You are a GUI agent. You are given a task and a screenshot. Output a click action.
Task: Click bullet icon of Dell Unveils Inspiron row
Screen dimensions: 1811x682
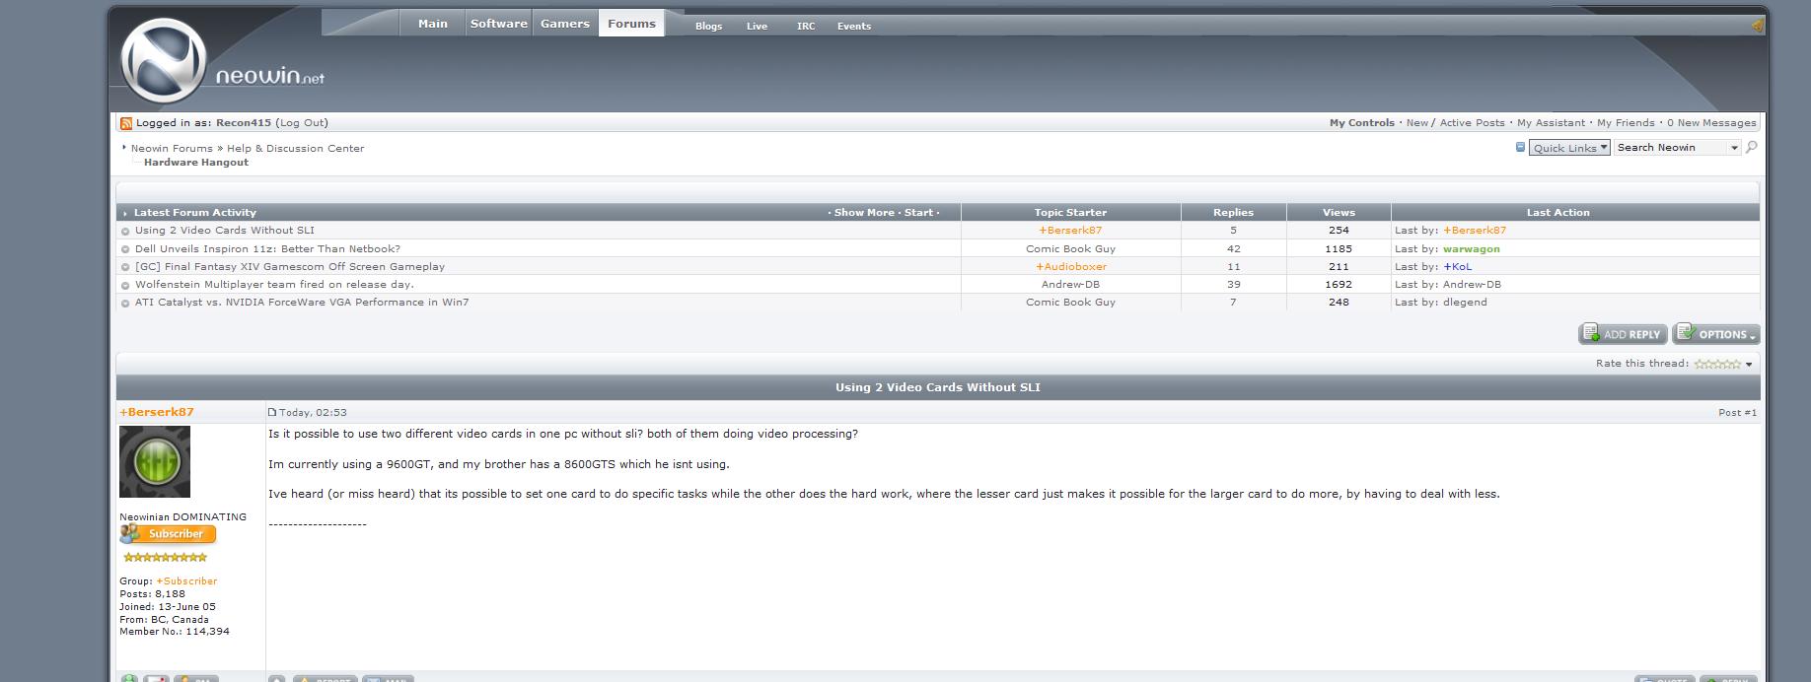[x=125, y=249]
